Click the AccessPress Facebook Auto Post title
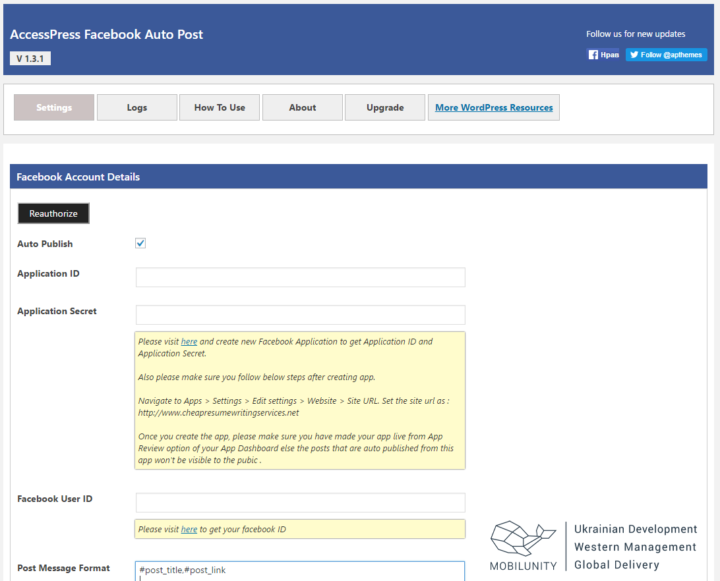Image resolution: width=720 pixels, height=581 pixels. tap(107, 34)
